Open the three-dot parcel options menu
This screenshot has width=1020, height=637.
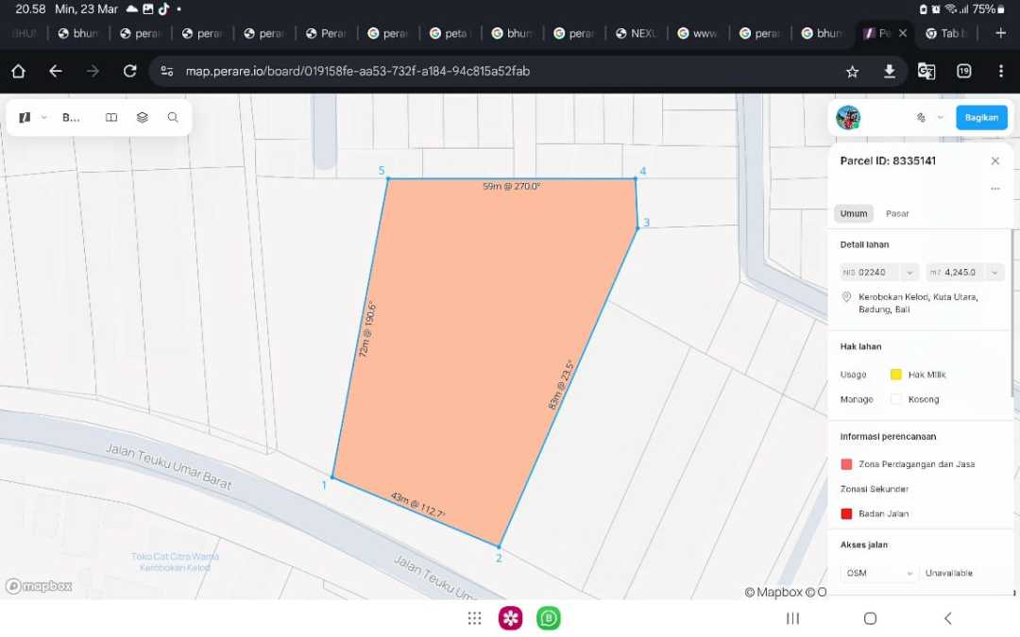pos(994,189)
